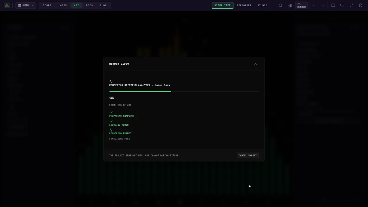Click the Preparing Snapshot checkmark icon
The height and width of the screenshot is (207, 368).
pyautogui.click(x=111, y=112)
